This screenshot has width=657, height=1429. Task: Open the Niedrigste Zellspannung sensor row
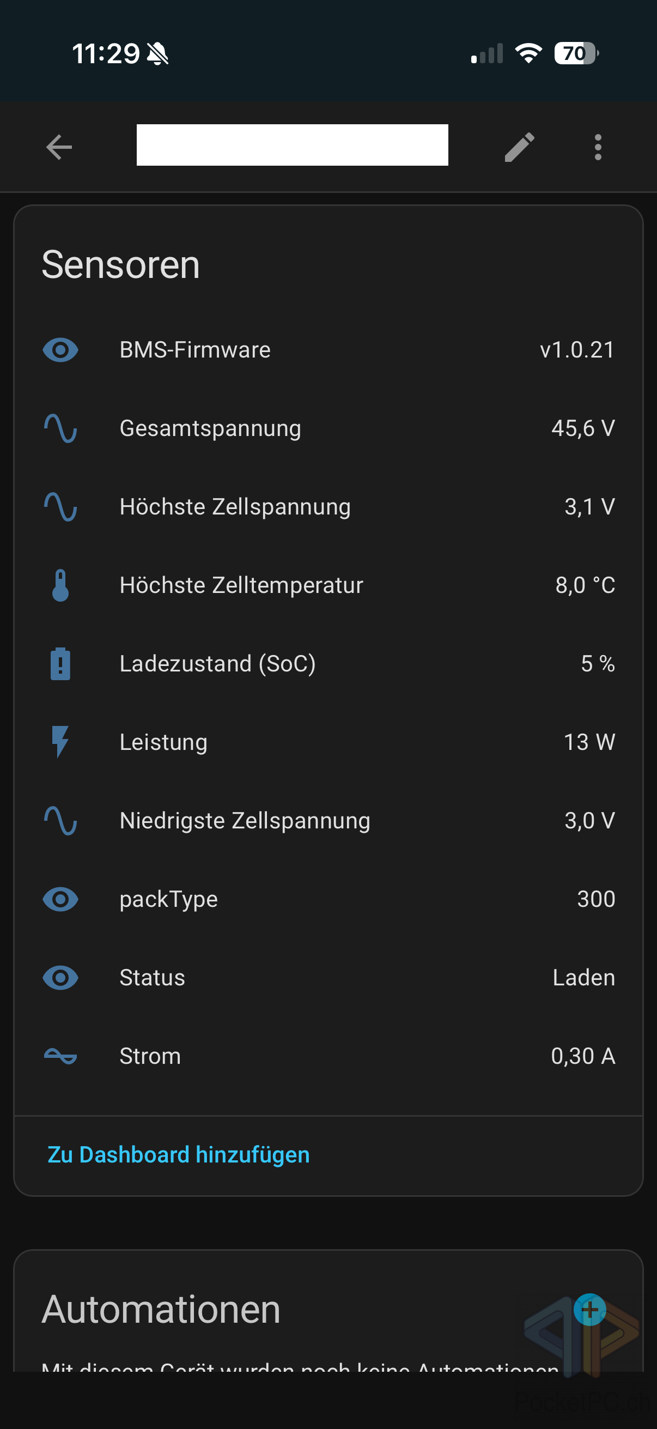coord(245,821)
